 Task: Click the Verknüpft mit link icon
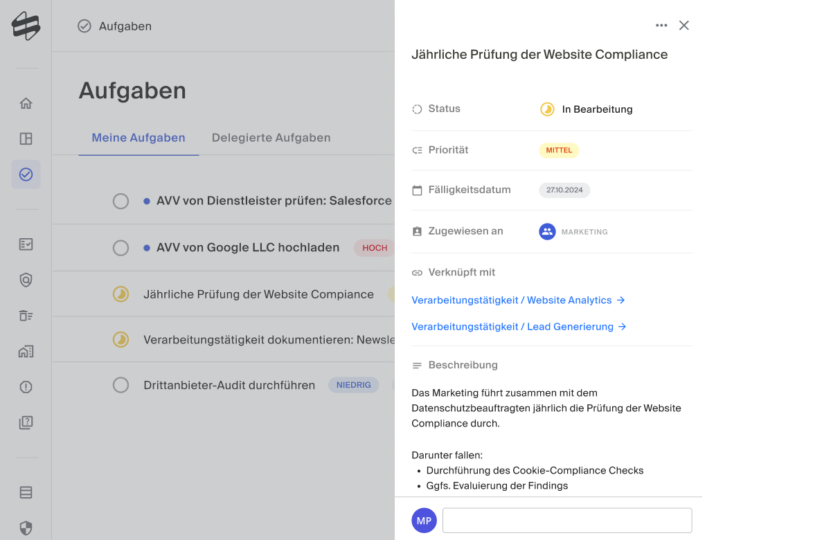click(x=417, y=273)
